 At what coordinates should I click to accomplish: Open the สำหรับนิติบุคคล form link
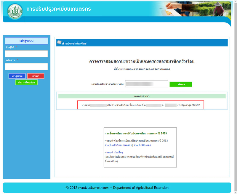tap(142, 145)
